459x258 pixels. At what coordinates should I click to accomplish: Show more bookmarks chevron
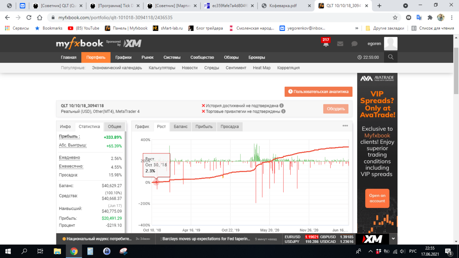[357, 28]
